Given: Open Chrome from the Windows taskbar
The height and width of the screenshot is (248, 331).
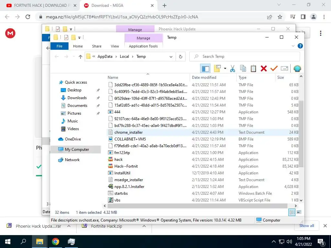Looking at the screenshot, I should point(56,242).
